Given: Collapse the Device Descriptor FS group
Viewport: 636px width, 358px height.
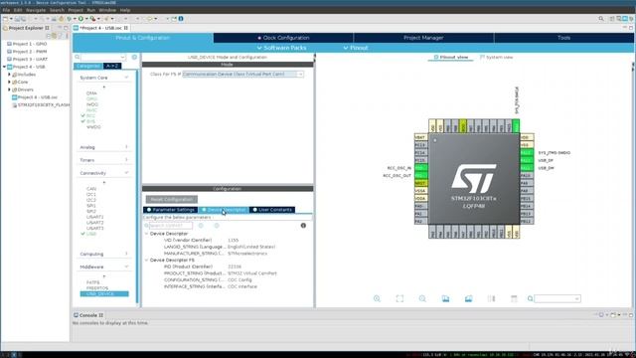Looking at the screenshot, I should click(147, 261).
